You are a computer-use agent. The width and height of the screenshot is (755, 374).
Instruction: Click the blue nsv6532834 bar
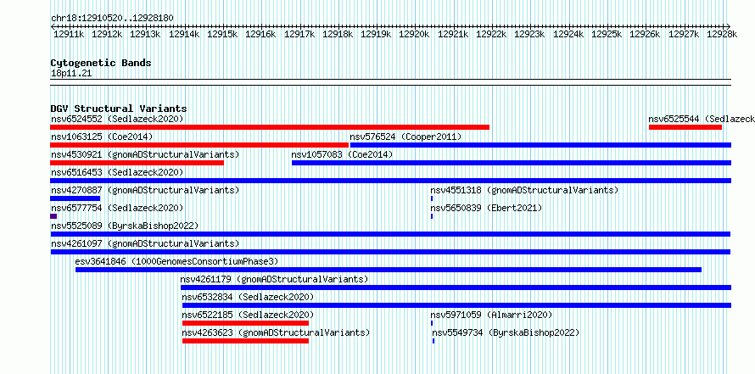pyautogui.click(x=457, y=305)
